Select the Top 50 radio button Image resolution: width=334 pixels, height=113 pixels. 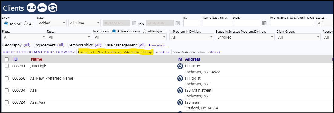(6, 23)
